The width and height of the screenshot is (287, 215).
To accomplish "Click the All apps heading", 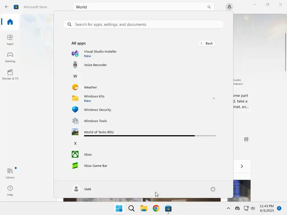I will [x=78, y=43].
